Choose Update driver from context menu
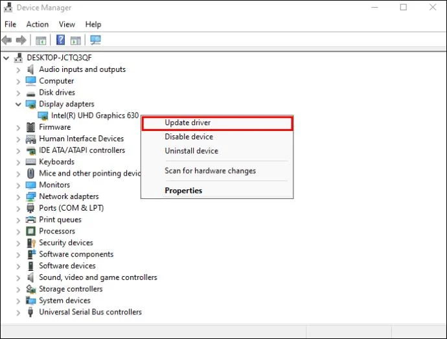Viewport: 447px width, 339px height. tap(217, 123)
